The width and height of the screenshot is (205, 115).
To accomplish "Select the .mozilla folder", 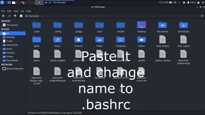I will click(120, 27).
